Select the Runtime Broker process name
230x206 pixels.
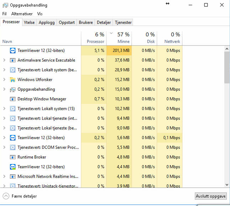tap(32, 157)
